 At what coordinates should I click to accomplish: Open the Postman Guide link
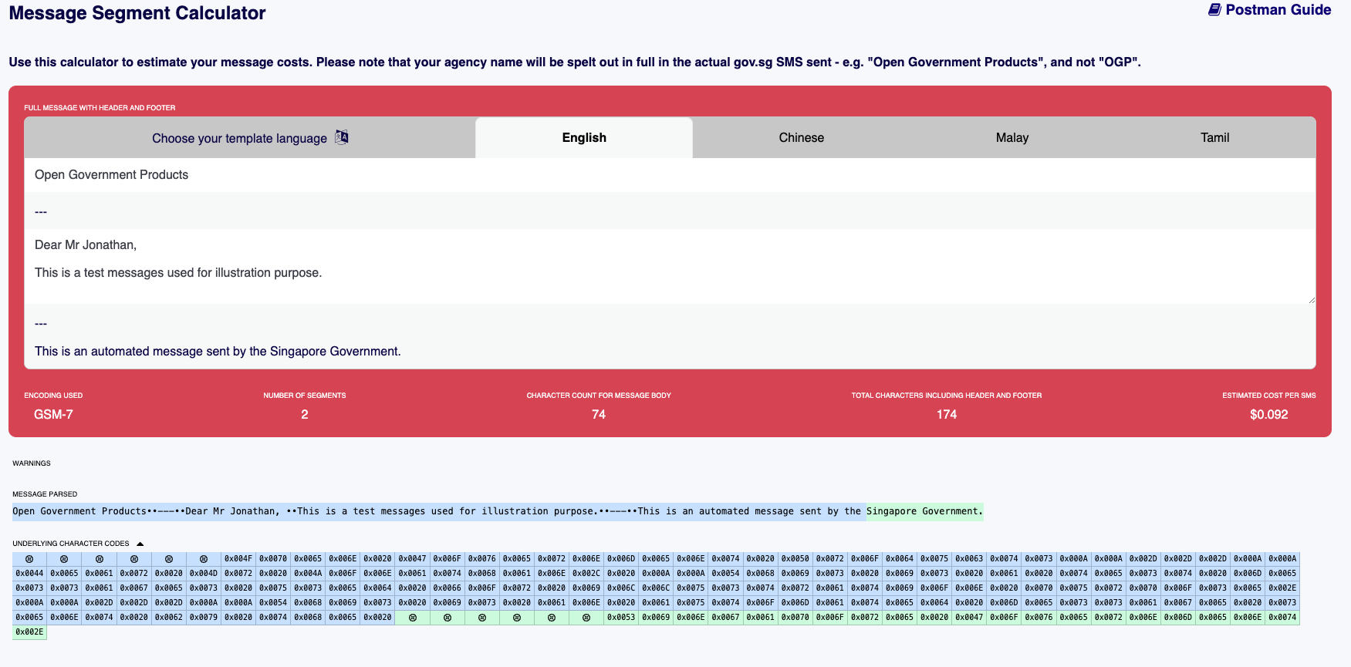[x=1278, y=10]
